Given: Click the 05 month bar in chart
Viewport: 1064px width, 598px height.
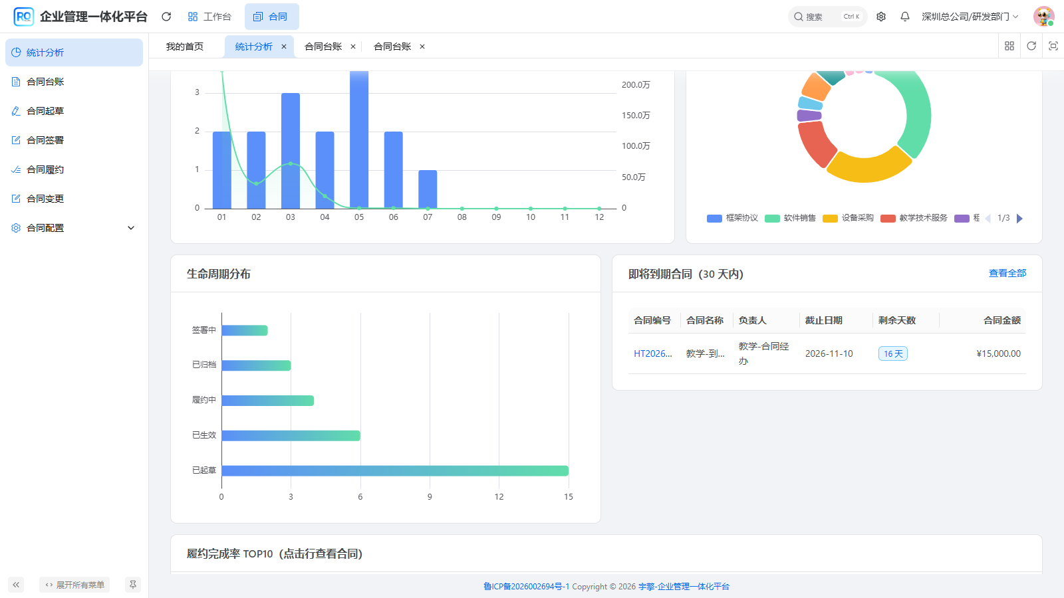Looking at the screenshot, I should coord(359,140).
